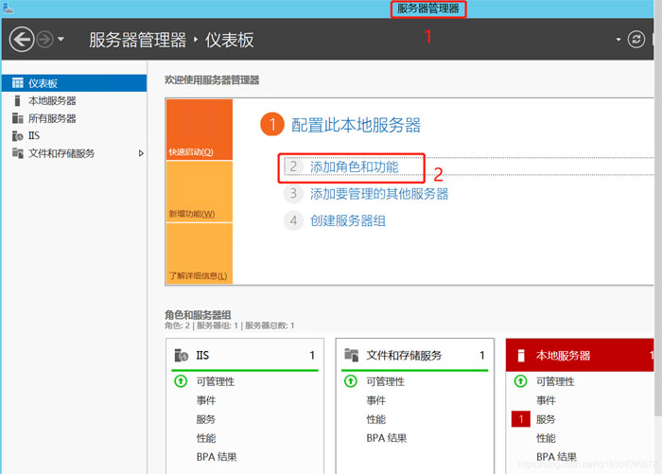Select the 快速启动(Q) tile
Screen dimensions: 662x474
point(199,131)
